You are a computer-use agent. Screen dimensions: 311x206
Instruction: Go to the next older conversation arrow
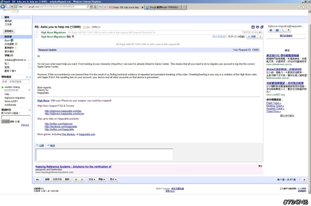304,179
